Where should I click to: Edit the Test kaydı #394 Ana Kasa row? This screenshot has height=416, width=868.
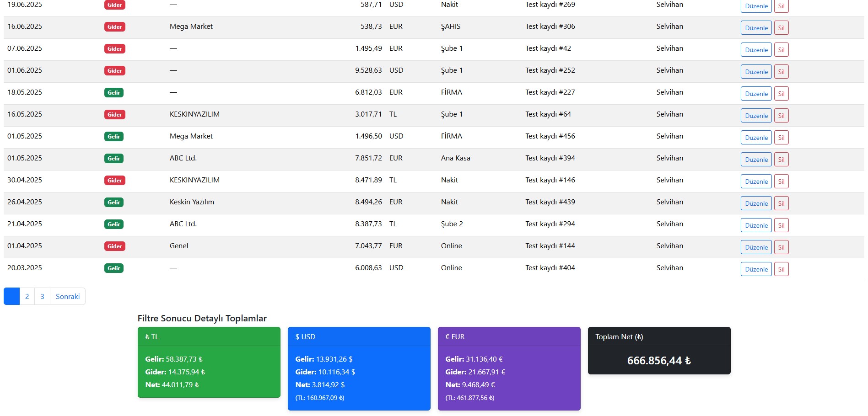click(x=756, y=160)
